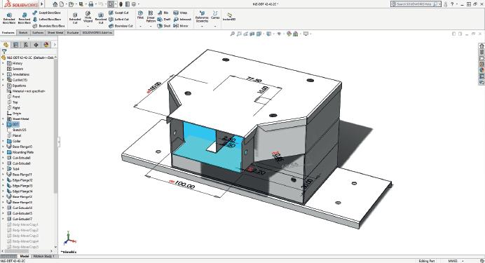Launch Instant3D mode
This screenshot has height=263, width=485.
[x=229, y=17]
